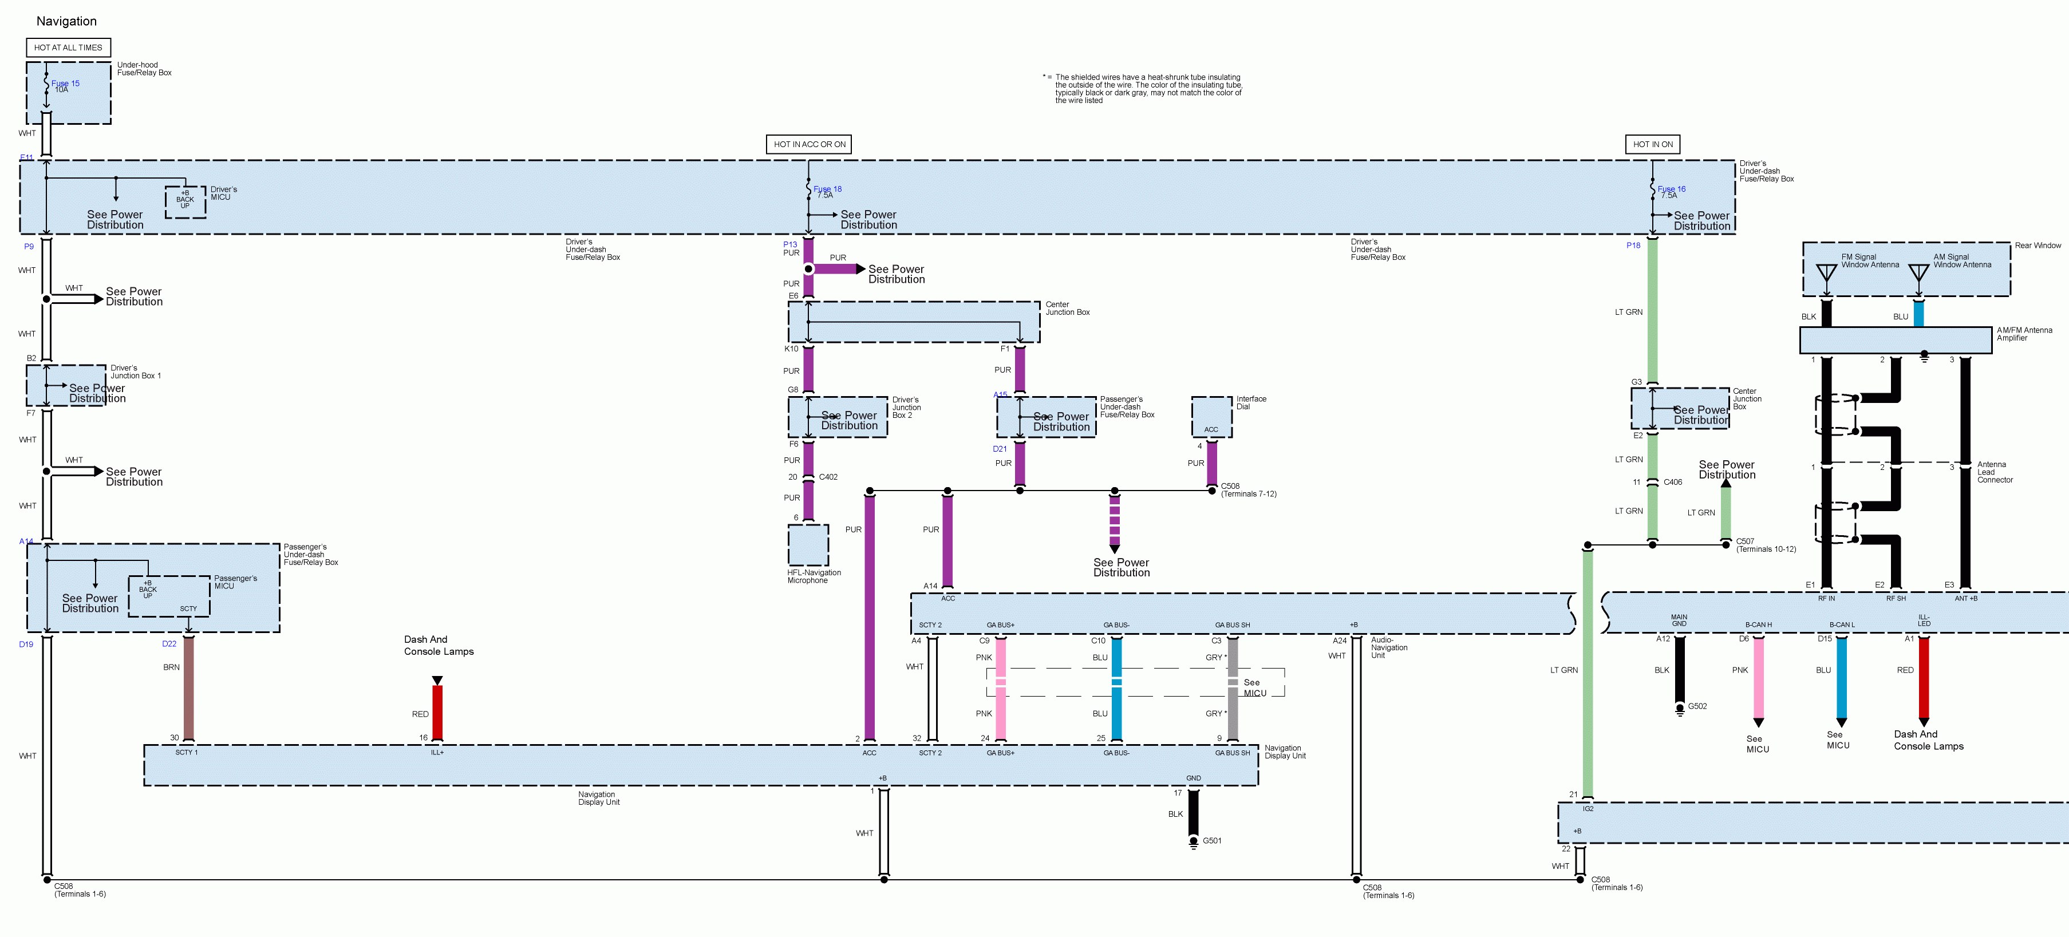The height and width of the screenshot is (937, 2069).
Task: Click the HOT IN ON label box
Action: tap(1653, 144)
